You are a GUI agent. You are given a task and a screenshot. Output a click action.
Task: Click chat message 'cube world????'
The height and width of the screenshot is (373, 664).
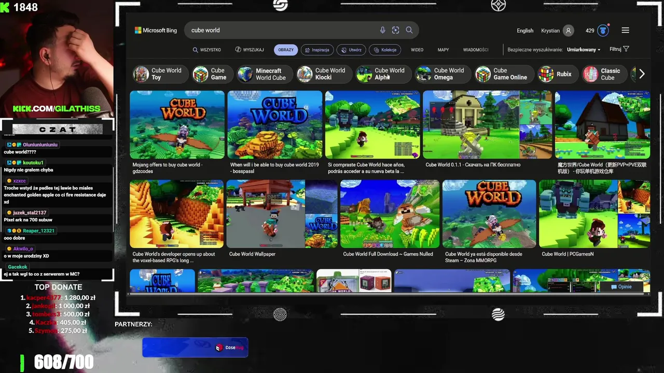[20, 152]
